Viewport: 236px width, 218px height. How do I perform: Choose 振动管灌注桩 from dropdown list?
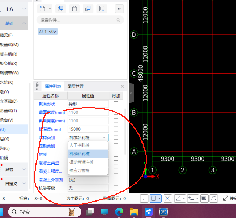point(88,162)
